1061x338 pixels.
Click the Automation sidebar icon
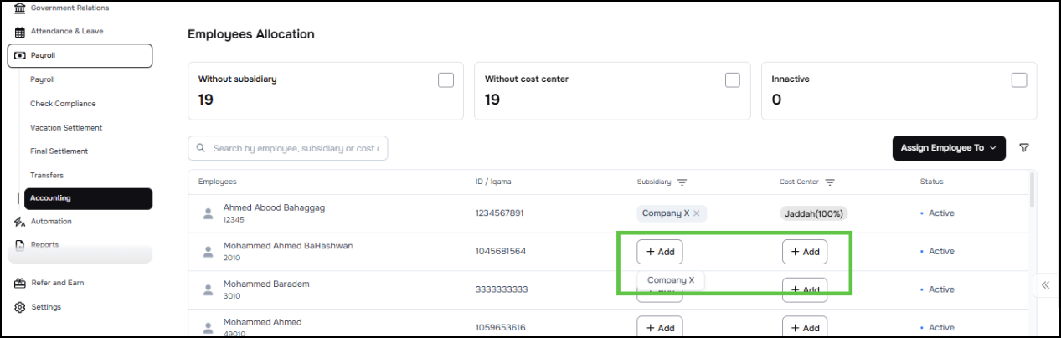(20, 222)
